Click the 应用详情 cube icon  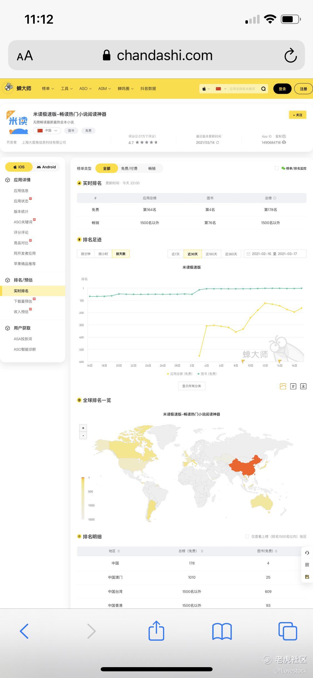[8, 180]
